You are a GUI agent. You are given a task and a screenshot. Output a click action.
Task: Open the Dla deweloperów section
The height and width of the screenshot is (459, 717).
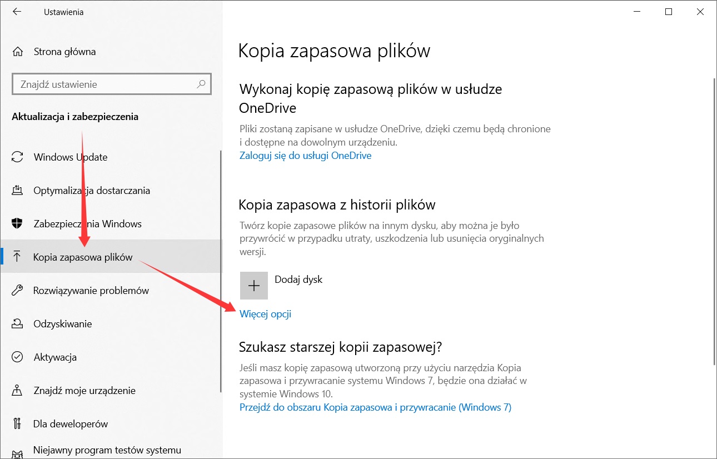(71, 424)
